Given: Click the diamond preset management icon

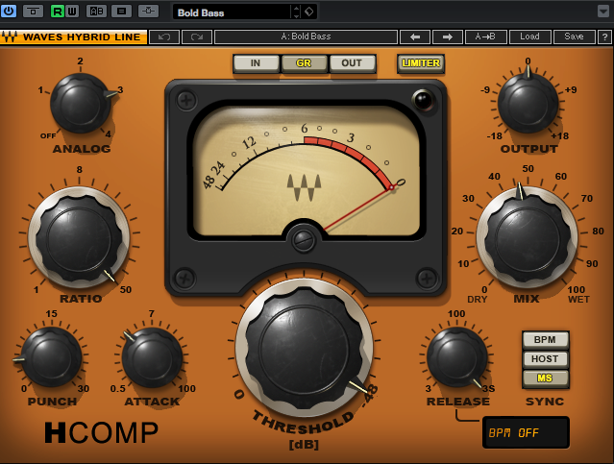Looking at the screenshot, I should pos(309,12).
